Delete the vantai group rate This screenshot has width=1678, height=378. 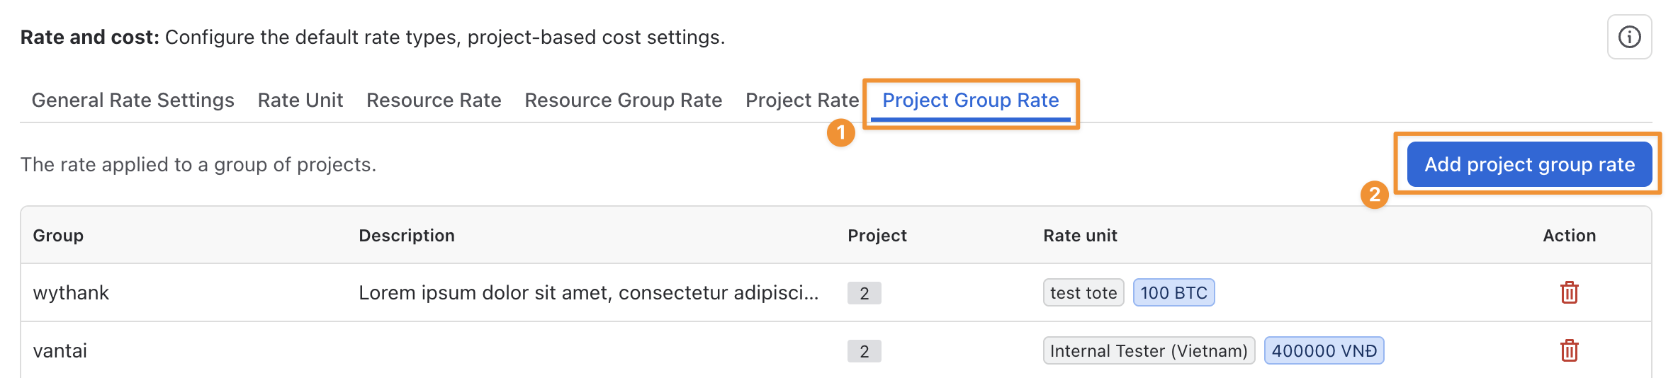[x=1569, y=350]
